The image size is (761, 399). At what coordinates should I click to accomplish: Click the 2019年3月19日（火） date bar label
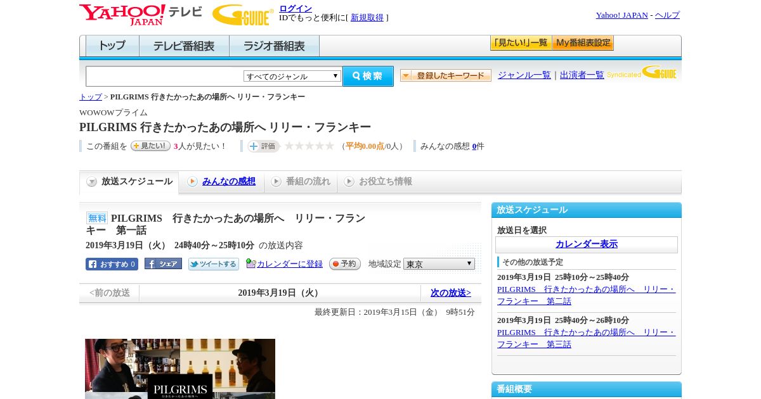(280, 293)
